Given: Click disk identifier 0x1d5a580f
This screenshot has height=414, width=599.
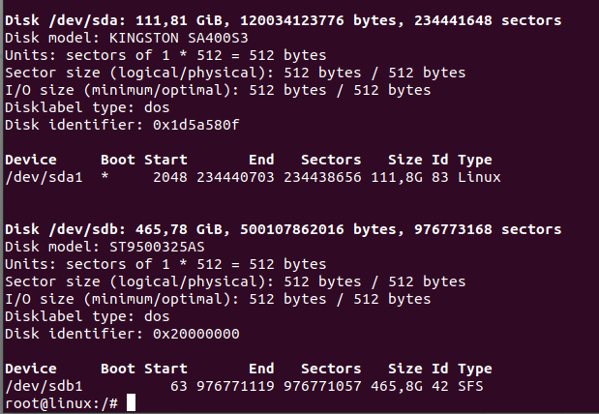Looking at the screenshot, I should point(196,125).
